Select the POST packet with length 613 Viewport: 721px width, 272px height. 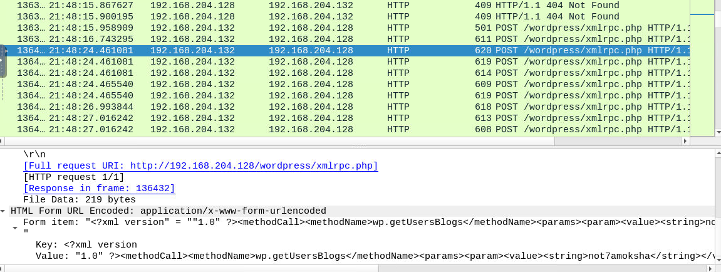(345, 118)
